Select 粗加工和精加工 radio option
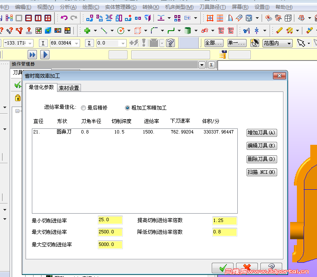Screen dimensions: 317x277 (127, 108)
